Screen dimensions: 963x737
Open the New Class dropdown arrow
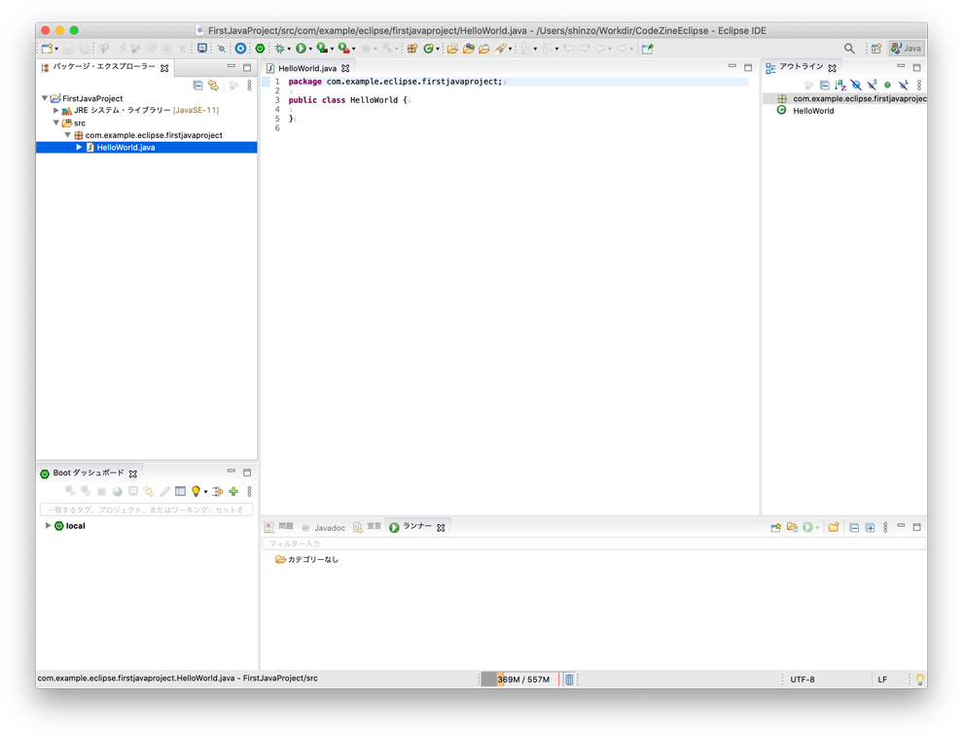(x=438, y=49)
